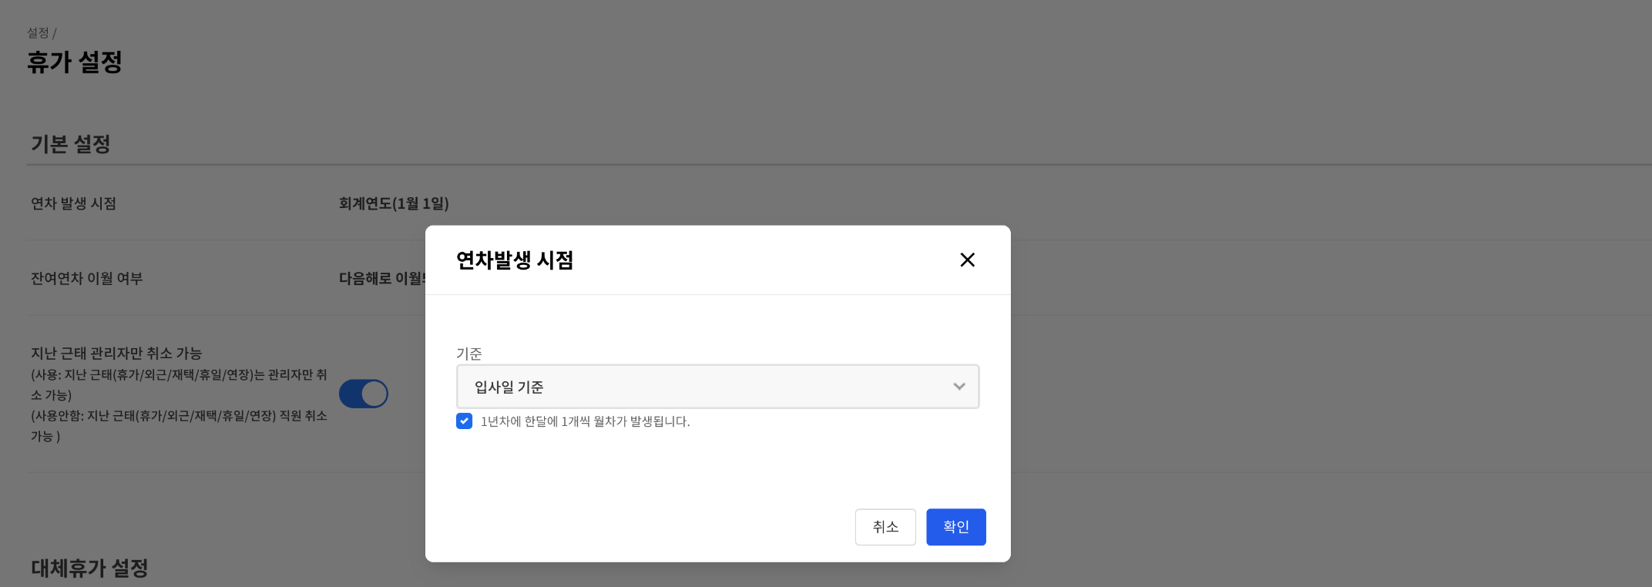Confirm with the 확인 button
This screenshot has height=587, width=1652.
[955, 527]
